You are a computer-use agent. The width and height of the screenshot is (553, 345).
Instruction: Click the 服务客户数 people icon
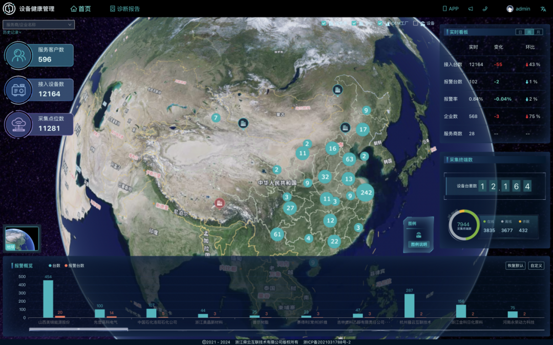point(18,55)
